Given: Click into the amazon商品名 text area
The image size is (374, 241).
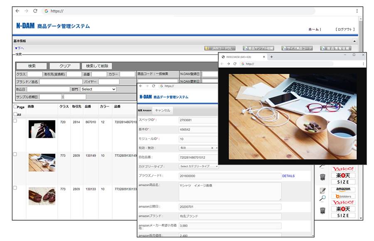Looking at the screenshot, I should (230, 192).
